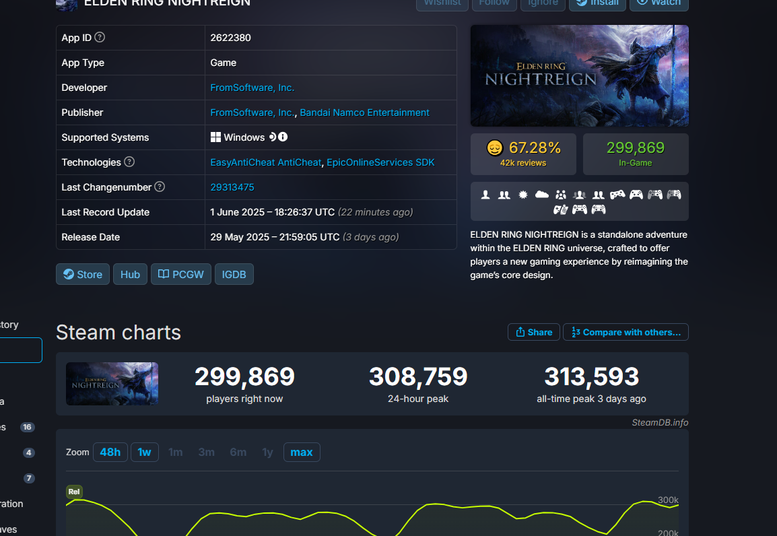Select the 1y chart zoom option

pos(267,452)
